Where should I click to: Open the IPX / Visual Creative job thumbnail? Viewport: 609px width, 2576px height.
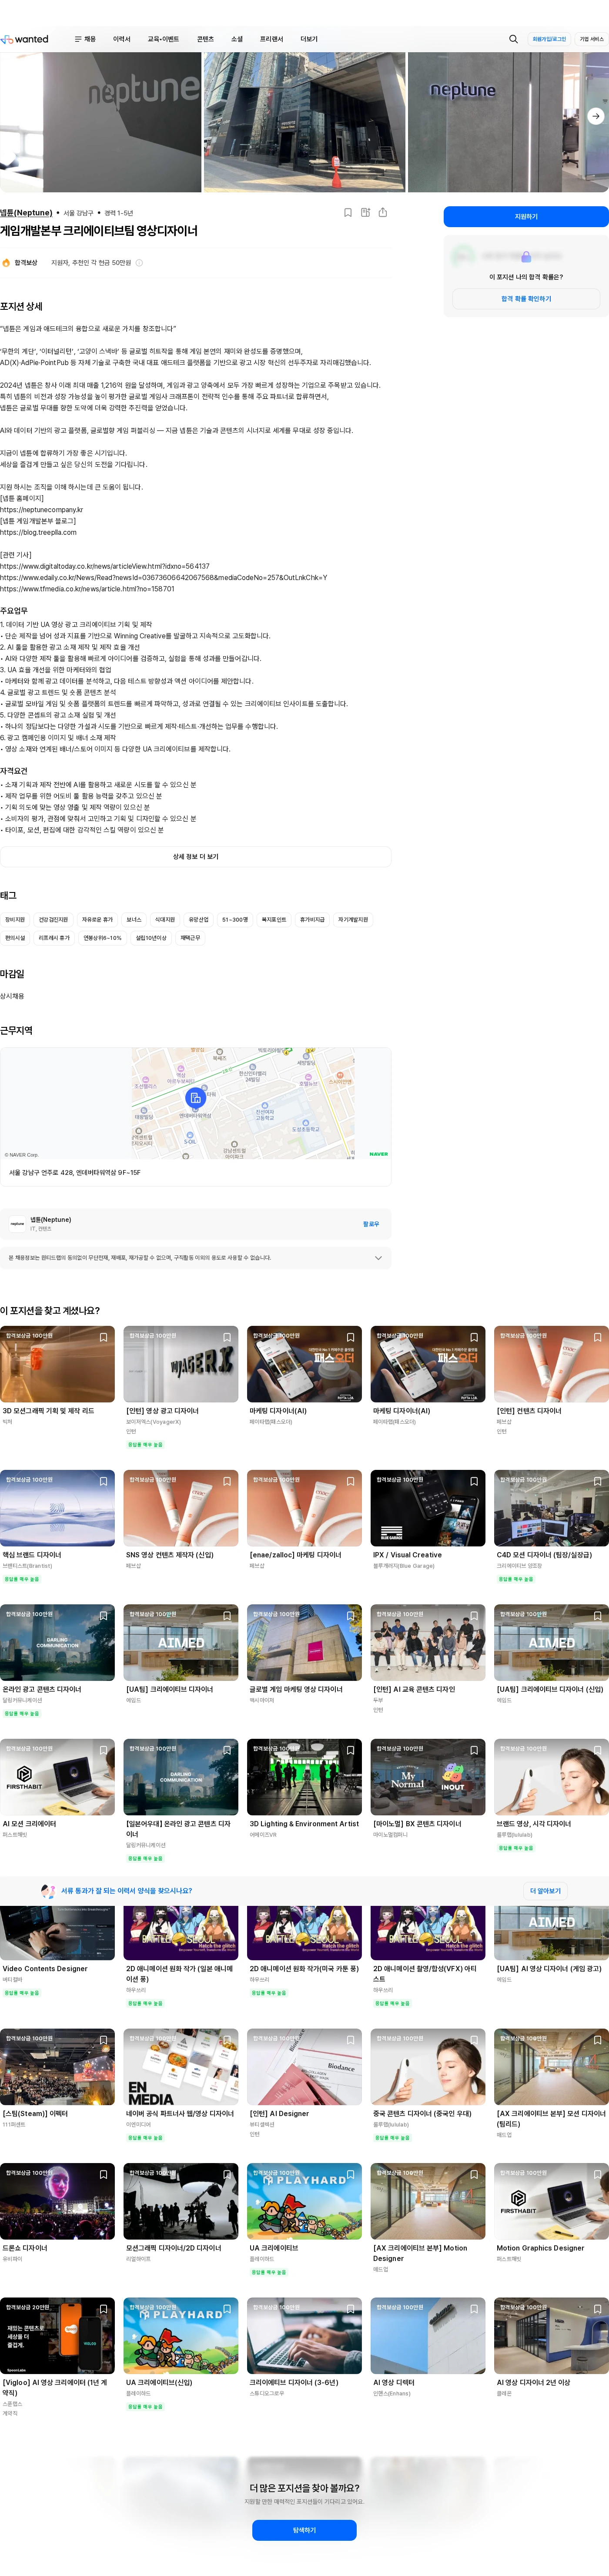pyautogui.click(x=428, y=1508)
